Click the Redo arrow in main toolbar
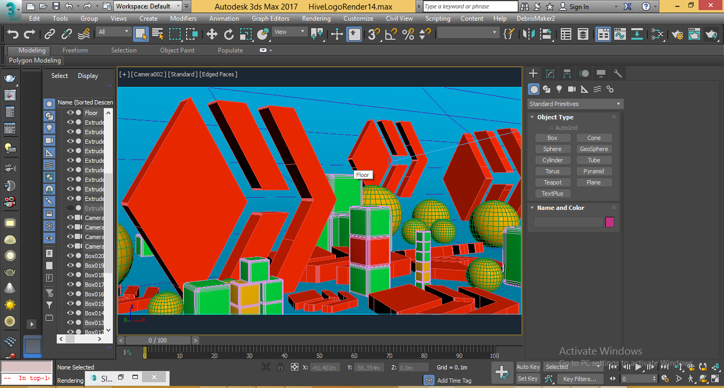The width and height of the screenshot is (724, 388). pos(30,34)
